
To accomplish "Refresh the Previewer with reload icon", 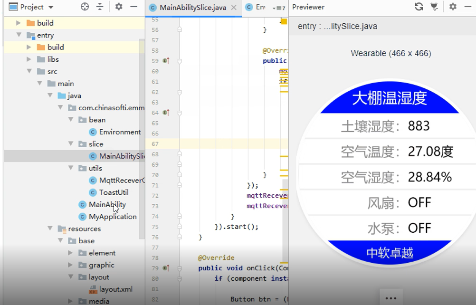I will (419, 7).
